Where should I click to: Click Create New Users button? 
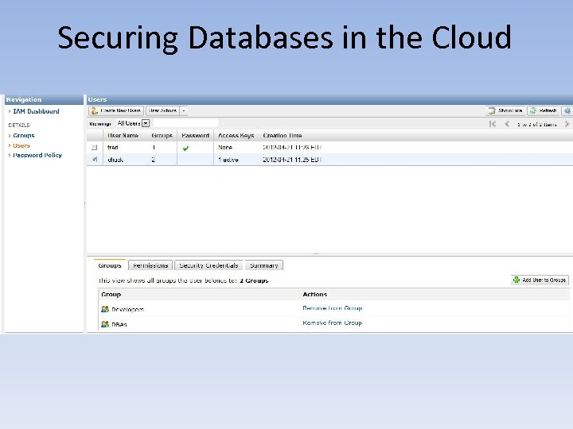coord(116,111)
